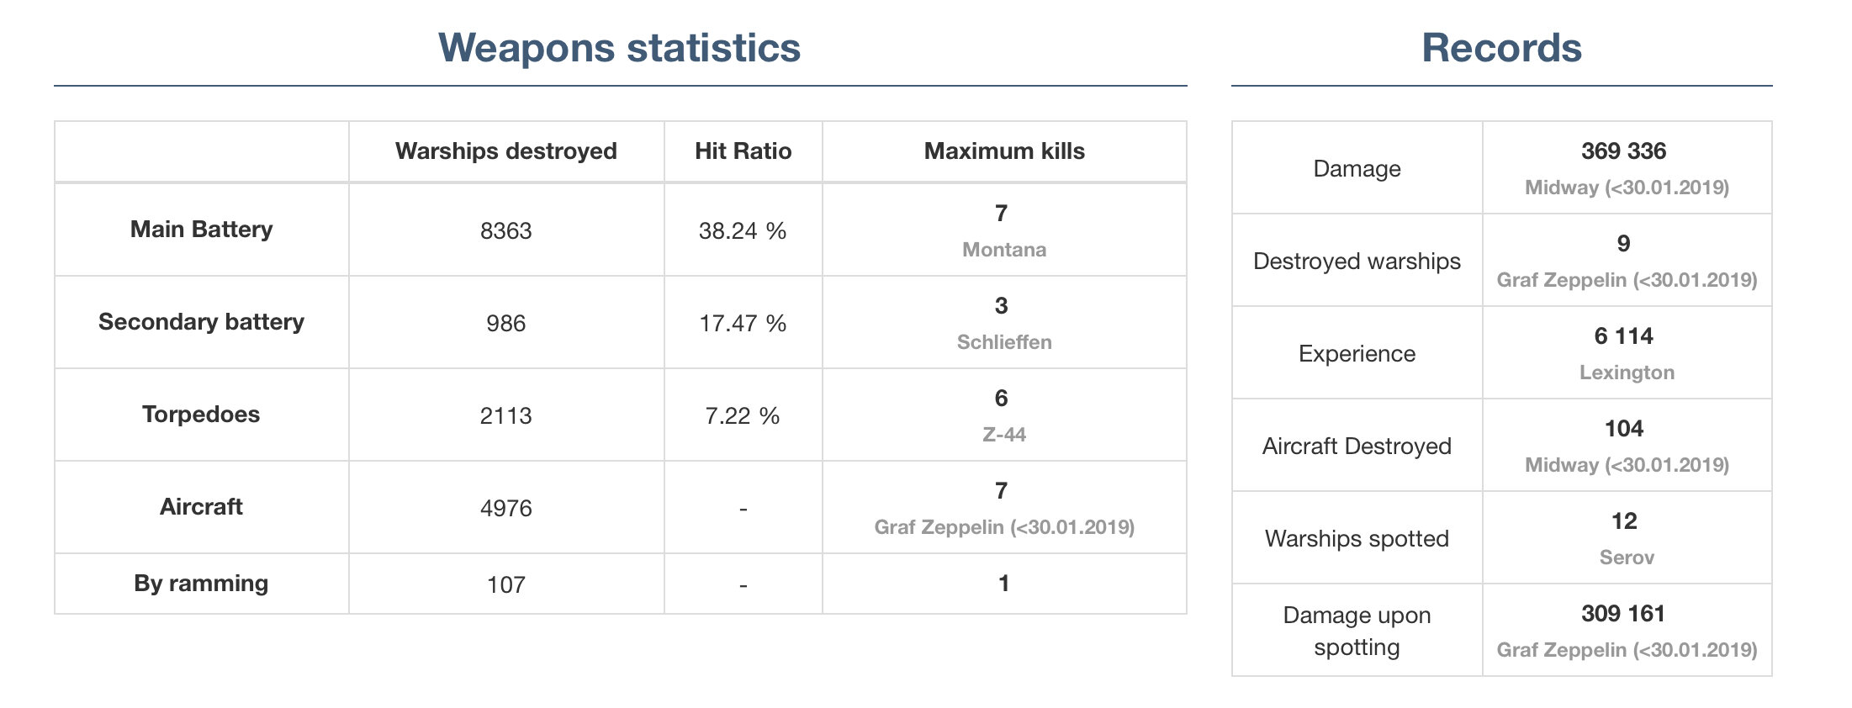Click the Maximum kills column header

tap(1004, 151)
